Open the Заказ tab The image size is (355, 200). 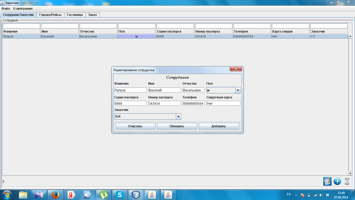(92, 15)
